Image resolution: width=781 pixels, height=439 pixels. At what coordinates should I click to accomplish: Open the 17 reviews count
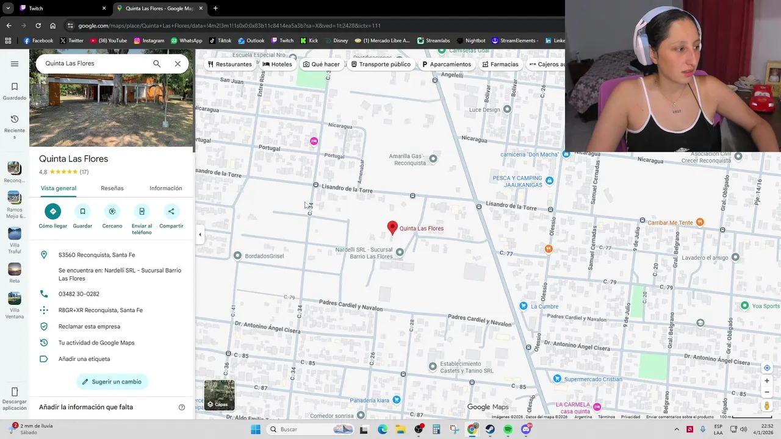coord(84,172)
